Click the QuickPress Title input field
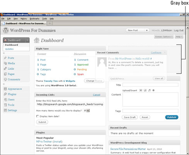 pos(150,85)
